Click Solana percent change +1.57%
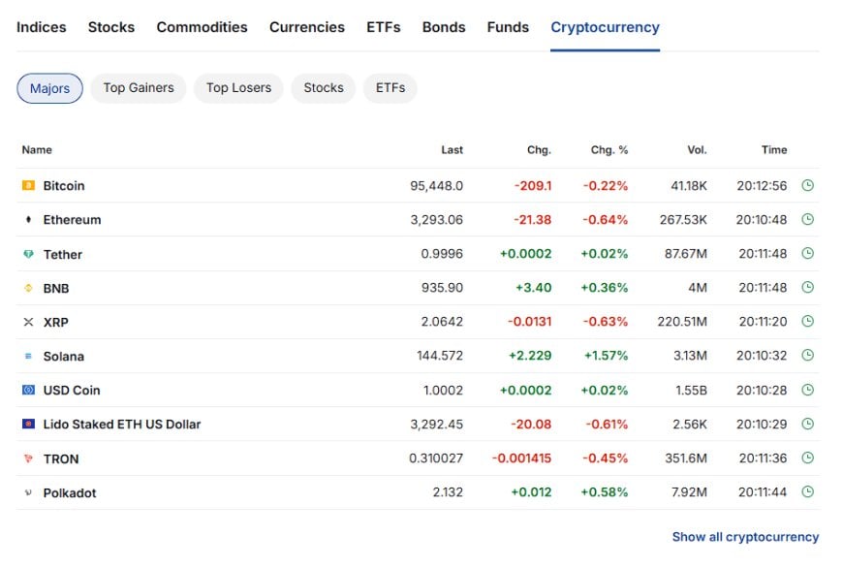 point(606,356)
